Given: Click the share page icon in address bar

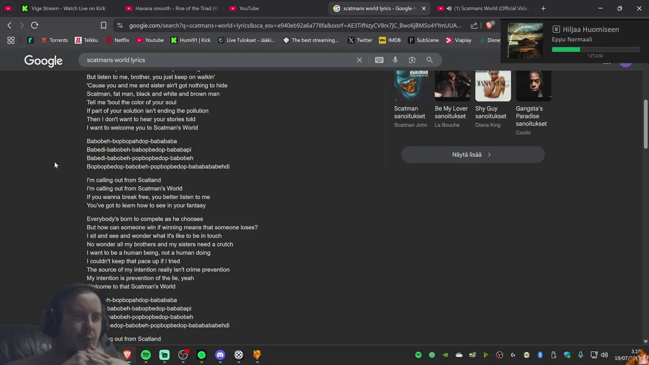Looking at the screenshot, I should pyautogui.click(x=474, y=25).
